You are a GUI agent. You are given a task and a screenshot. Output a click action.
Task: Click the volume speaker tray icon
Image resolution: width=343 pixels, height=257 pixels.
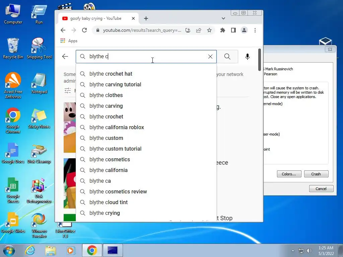(309, 251)
